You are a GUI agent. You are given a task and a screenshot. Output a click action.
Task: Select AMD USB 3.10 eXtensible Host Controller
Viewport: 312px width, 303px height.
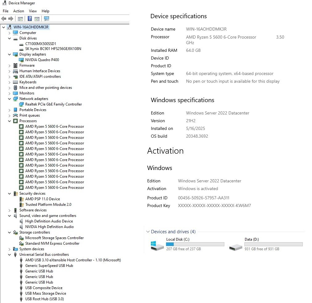tap(73, 260)
